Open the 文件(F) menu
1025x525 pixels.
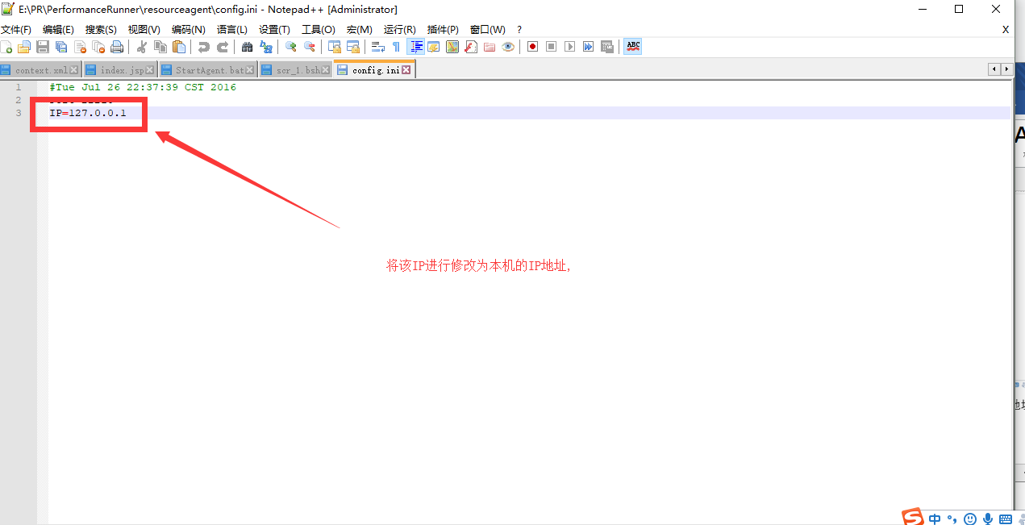tap(16, 30)
